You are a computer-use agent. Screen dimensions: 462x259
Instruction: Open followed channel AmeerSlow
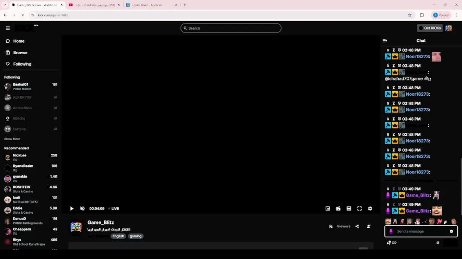[31, 108]
